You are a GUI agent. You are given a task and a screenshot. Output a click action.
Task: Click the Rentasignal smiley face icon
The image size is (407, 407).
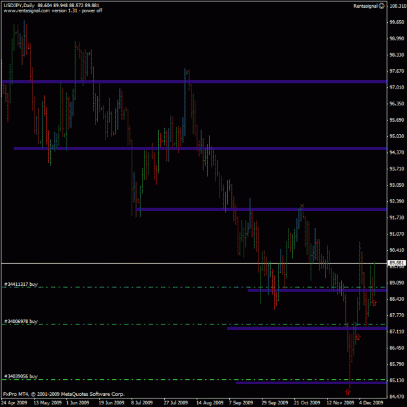coord(382,6)
